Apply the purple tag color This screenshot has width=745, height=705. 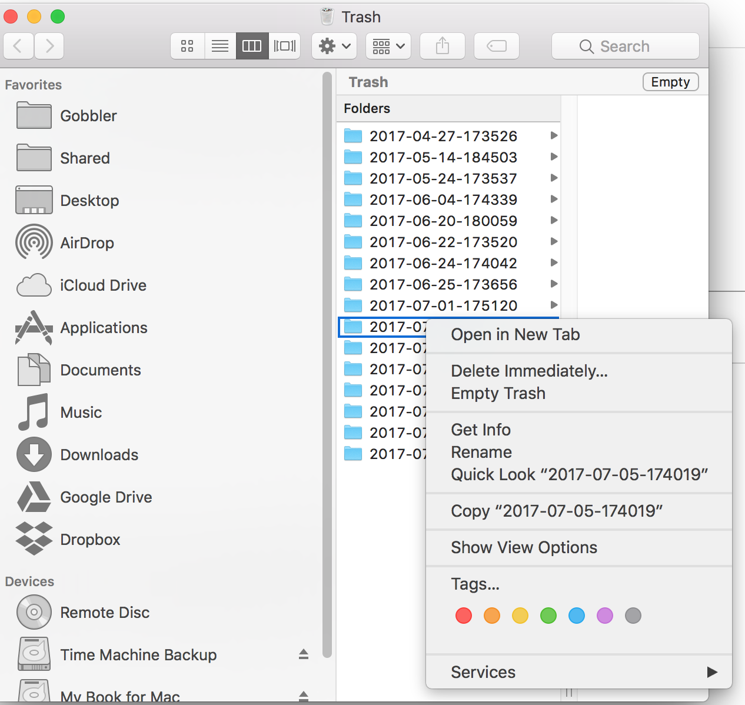click(x=605, y=616)
